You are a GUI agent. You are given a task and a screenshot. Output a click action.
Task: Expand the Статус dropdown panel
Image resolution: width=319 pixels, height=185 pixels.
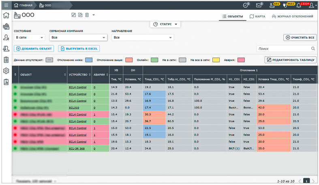click(x=166, y=24)
